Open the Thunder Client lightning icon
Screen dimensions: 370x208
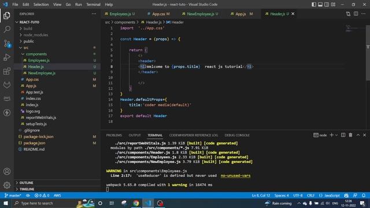pyautogui.click(x=7, y=113)
